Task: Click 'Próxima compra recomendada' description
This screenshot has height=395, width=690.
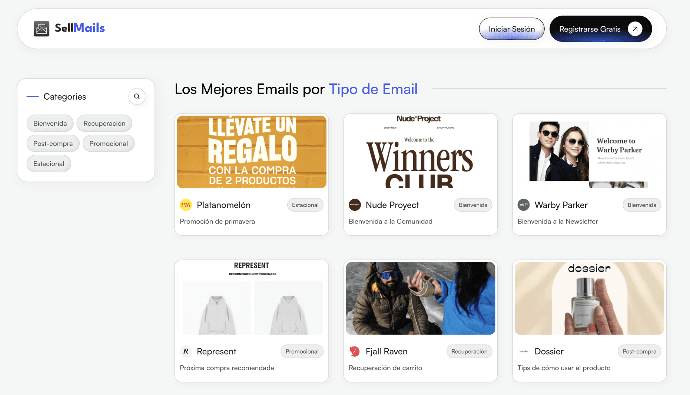Action: (227, 368)
